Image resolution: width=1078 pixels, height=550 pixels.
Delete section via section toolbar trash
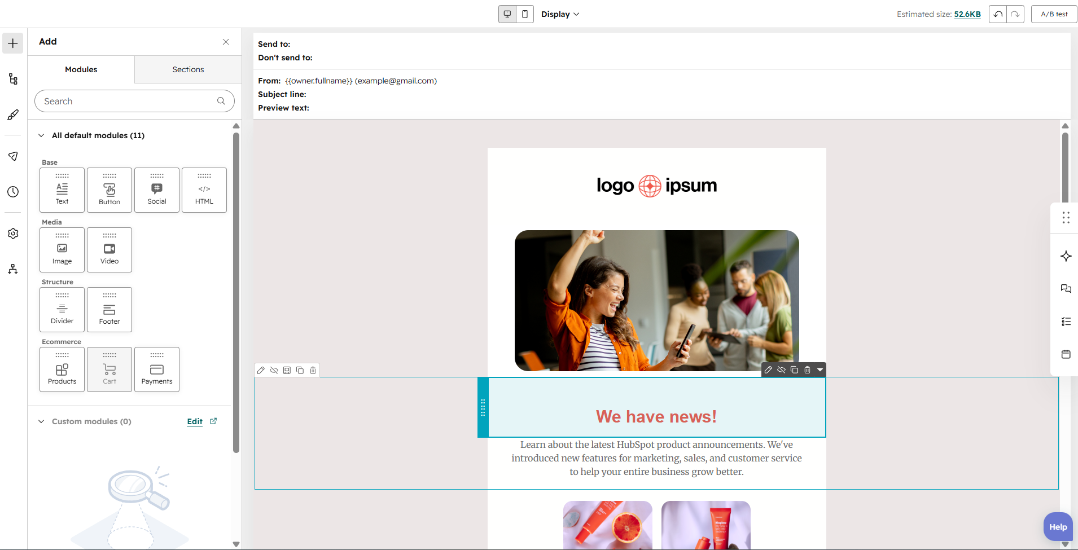[x=313, y=370]
